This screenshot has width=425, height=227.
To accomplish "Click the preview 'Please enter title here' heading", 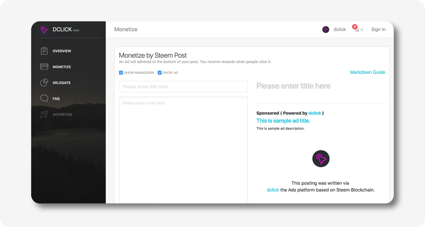I will click(293, 86).
